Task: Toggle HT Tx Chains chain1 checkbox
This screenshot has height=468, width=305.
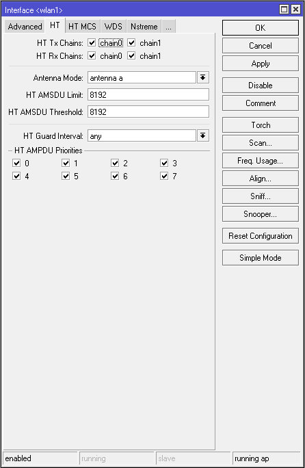Action: pos(131,43)
